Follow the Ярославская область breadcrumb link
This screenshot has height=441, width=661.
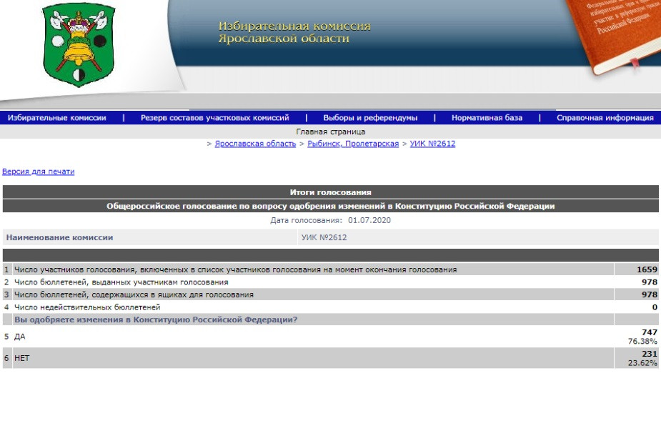[x=255, y=144]
